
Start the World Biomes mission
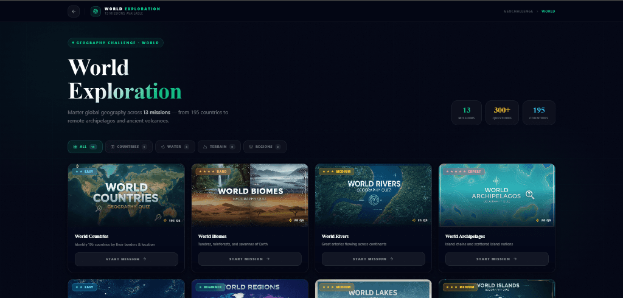pyautogui.click(x=250, y=259)
